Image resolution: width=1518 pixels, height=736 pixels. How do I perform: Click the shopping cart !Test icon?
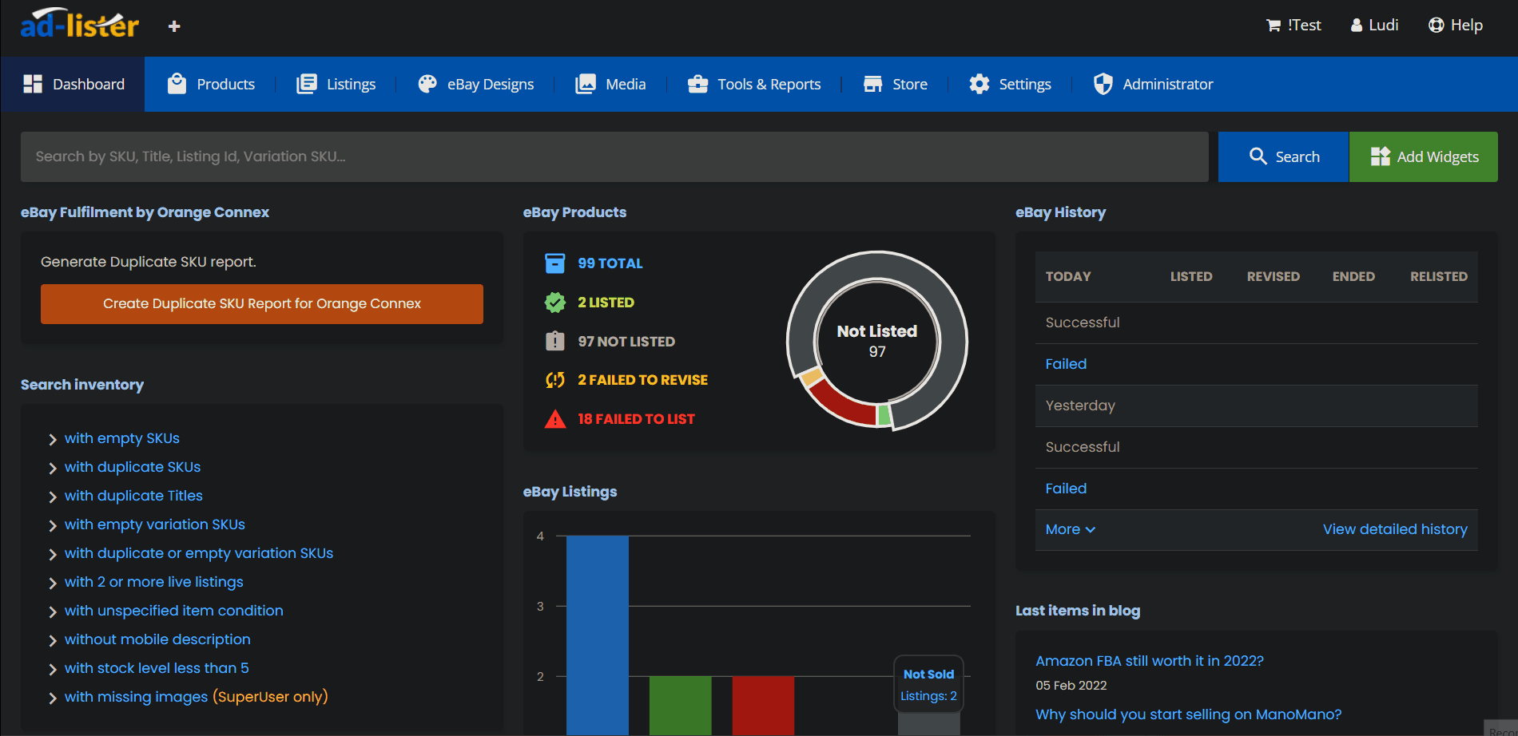tap(1274, 26)
